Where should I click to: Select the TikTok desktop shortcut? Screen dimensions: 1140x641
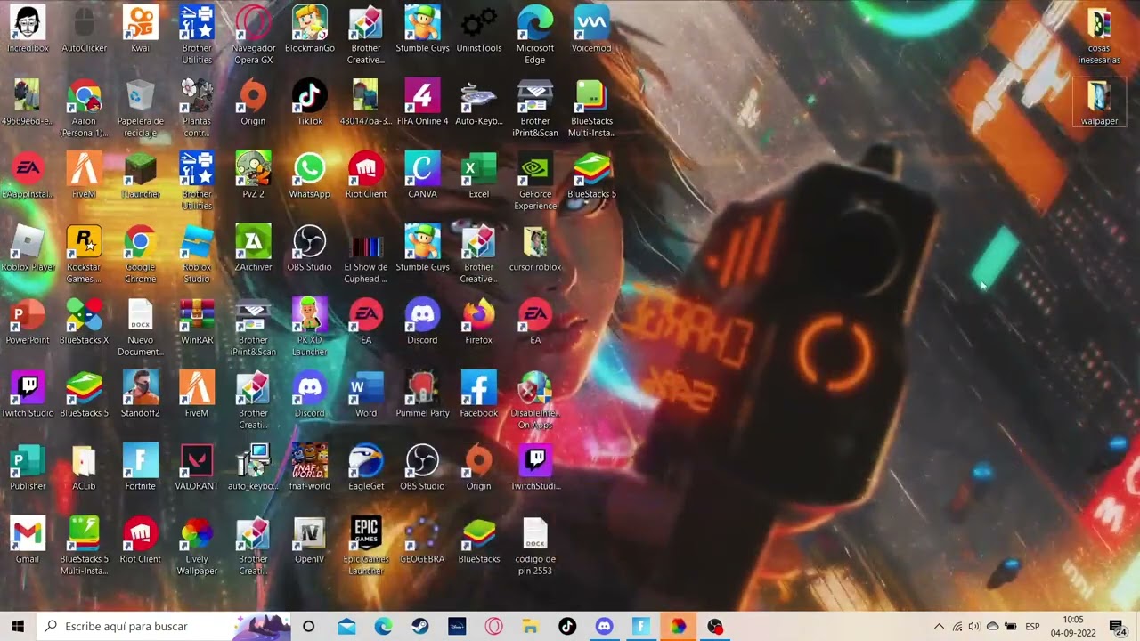[x=309, y=102]
